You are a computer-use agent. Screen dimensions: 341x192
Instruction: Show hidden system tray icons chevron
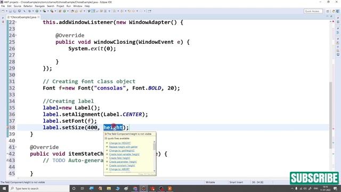[292, 188]
